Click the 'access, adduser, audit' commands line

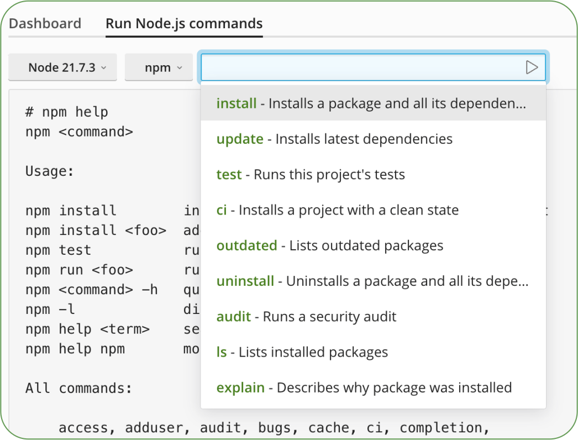click(x=274, y=428)
